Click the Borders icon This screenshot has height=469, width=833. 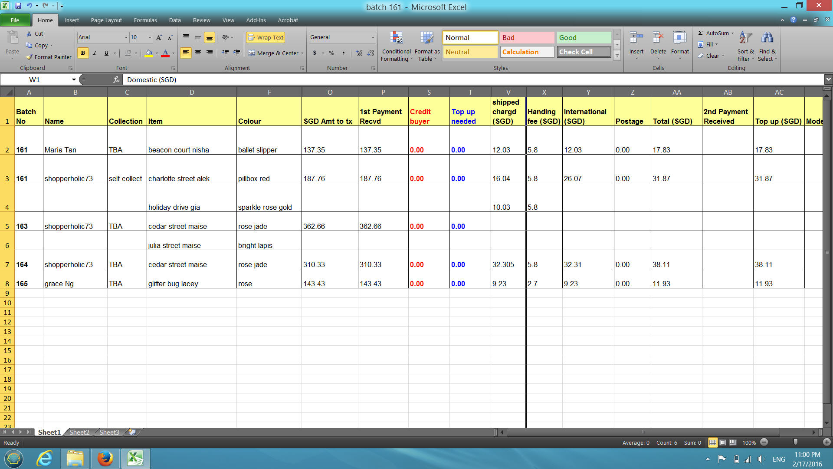(128, 53)
